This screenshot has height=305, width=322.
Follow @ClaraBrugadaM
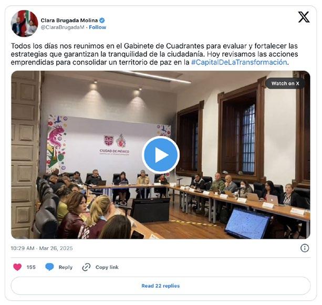coord(97,27)
